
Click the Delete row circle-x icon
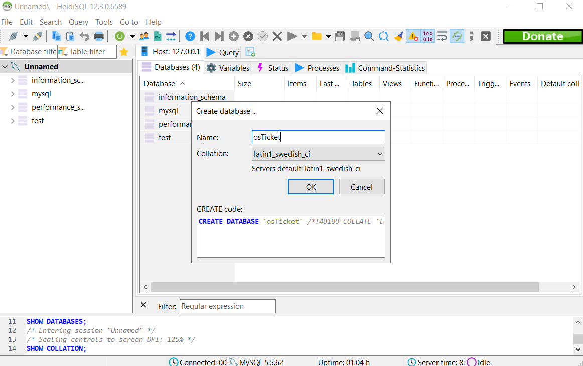[x=248, y=36]
